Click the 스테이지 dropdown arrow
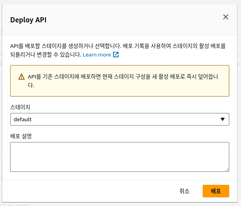 pos(222,119)
